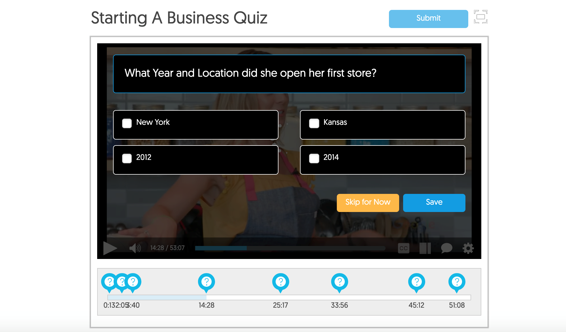Skip for Now on current question
Viewport: 566px width, 332px height.
(367, 203)
